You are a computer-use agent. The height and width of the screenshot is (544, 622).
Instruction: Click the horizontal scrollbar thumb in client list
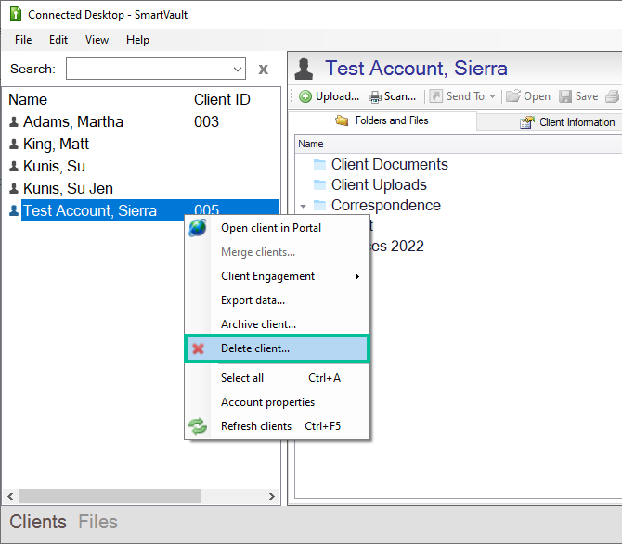pyautogui.click(x=110, y=496)
